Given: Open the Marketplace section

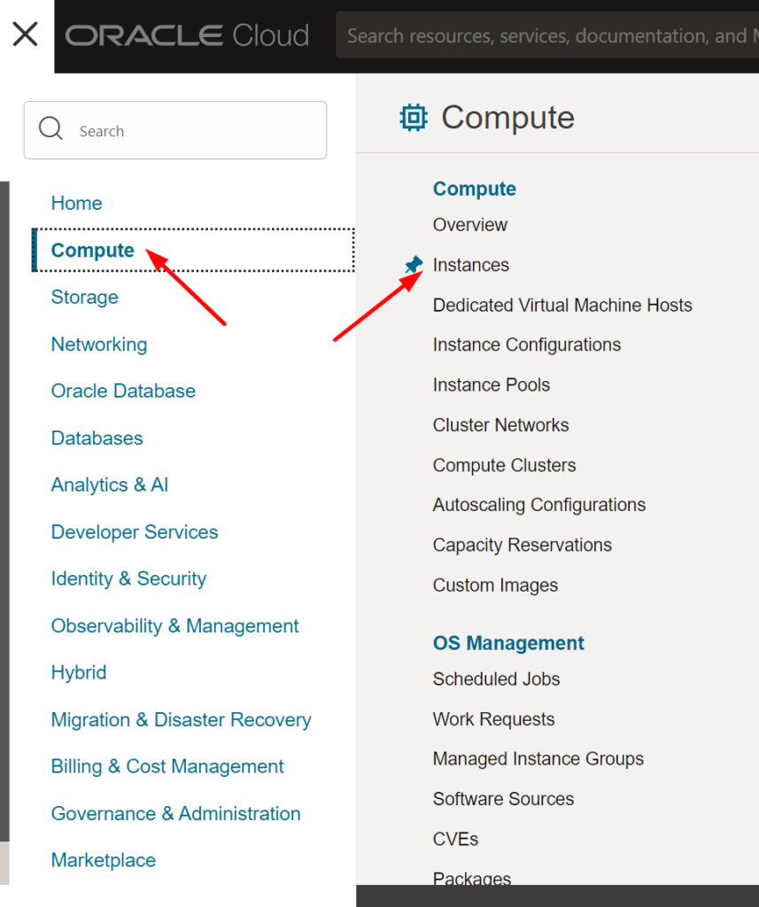Looking at the screenshot, I should tap(103, 859).
